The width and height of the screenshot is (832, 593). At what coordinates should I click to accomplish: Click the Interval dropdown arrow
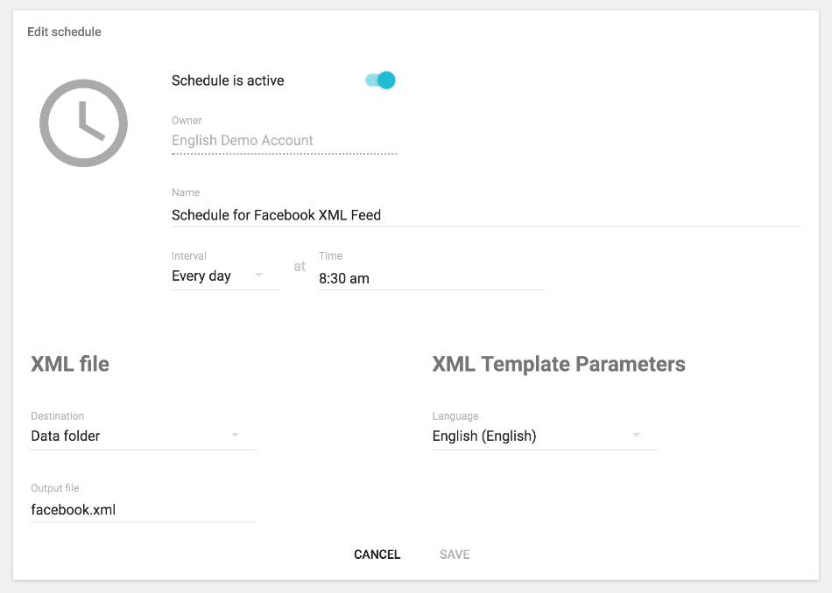[x=259, y=276]
